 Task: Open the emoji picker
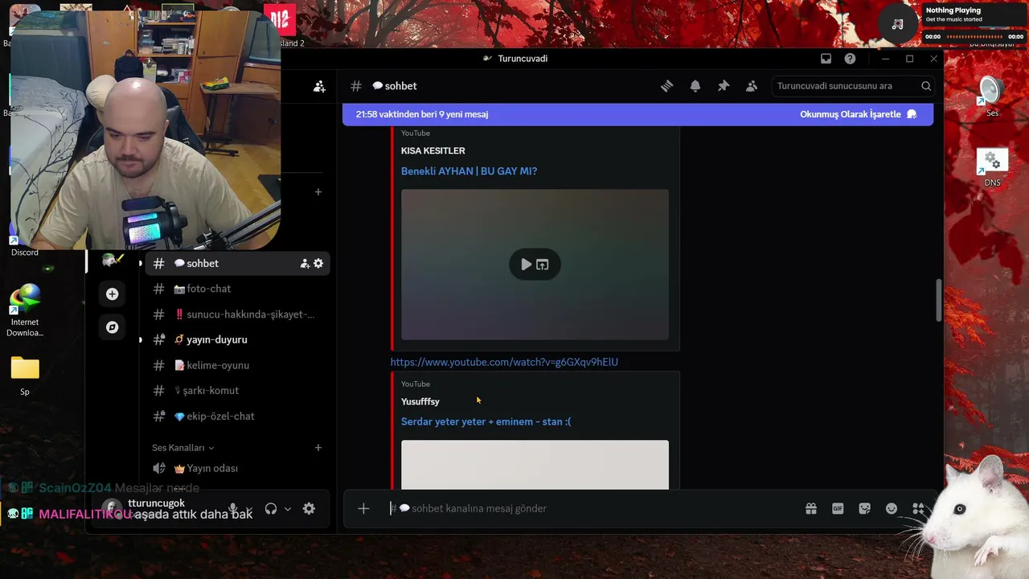pos(892,508)
